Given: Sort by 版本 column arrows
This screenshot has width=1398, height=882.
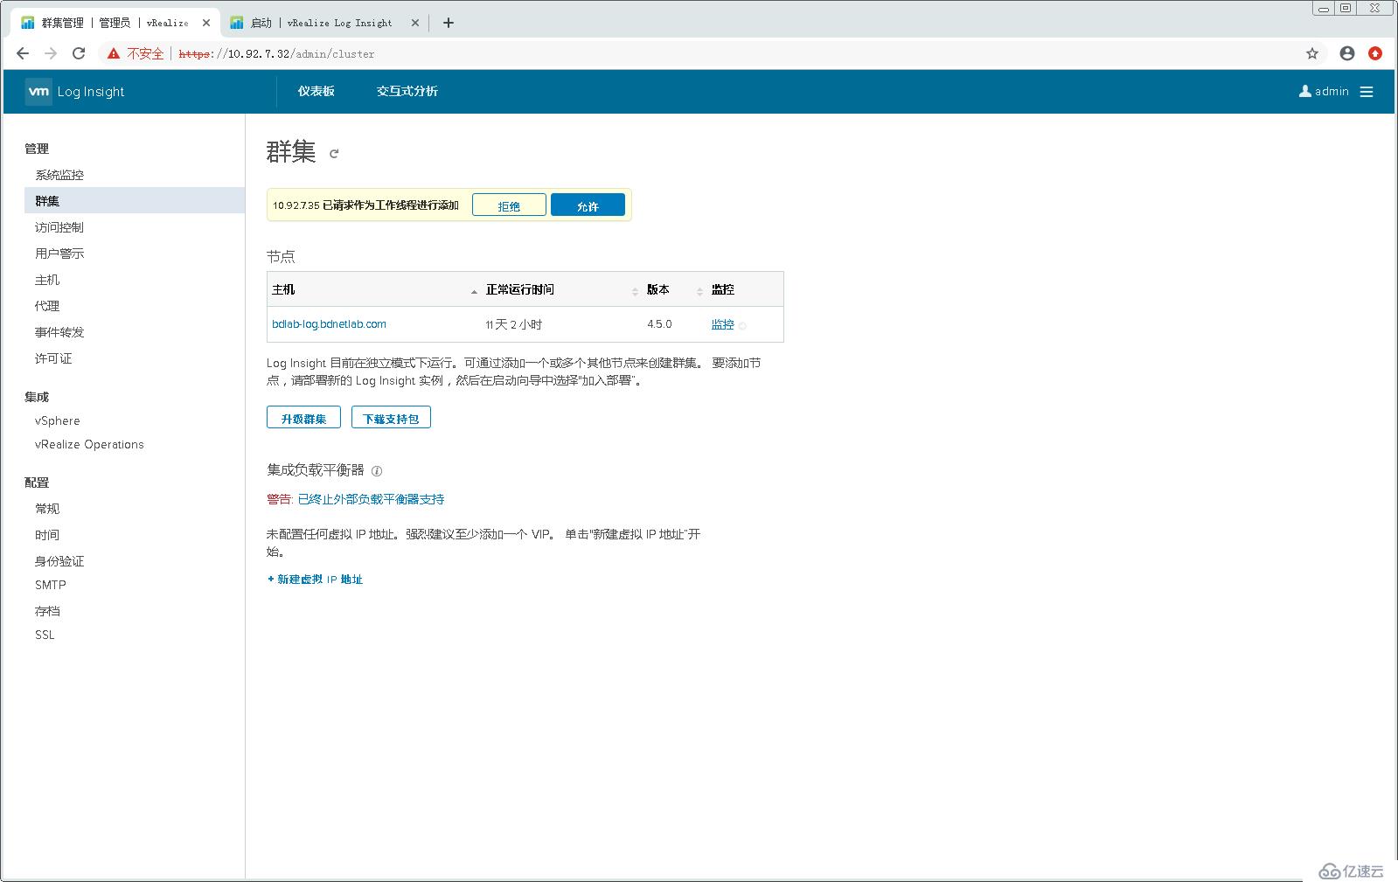Looking at the screenshot, I should (699, 291).
